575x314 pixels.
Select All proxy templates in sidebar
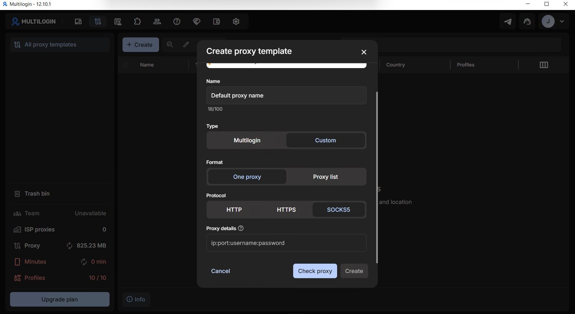(x=60, y=45)
